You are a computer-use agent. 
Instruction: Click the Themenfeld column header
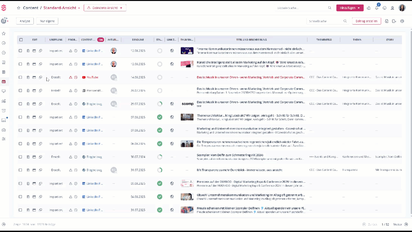324,40
